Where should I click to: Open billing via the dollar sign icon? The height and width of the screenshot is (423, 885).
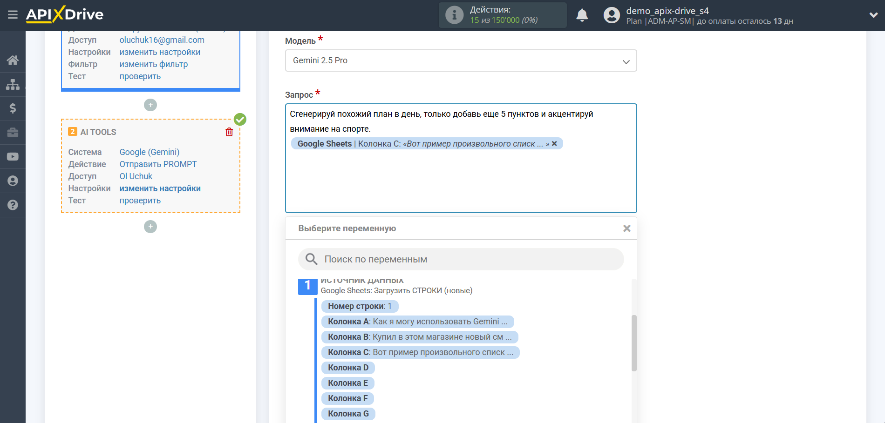click(13, 108)
